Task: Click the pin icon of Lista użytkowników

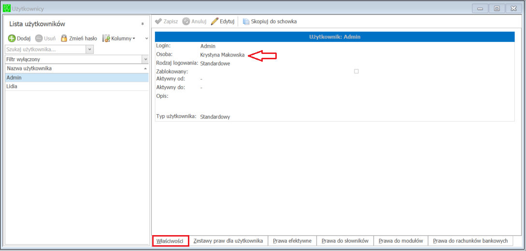Action: click(x=142, y=24)
